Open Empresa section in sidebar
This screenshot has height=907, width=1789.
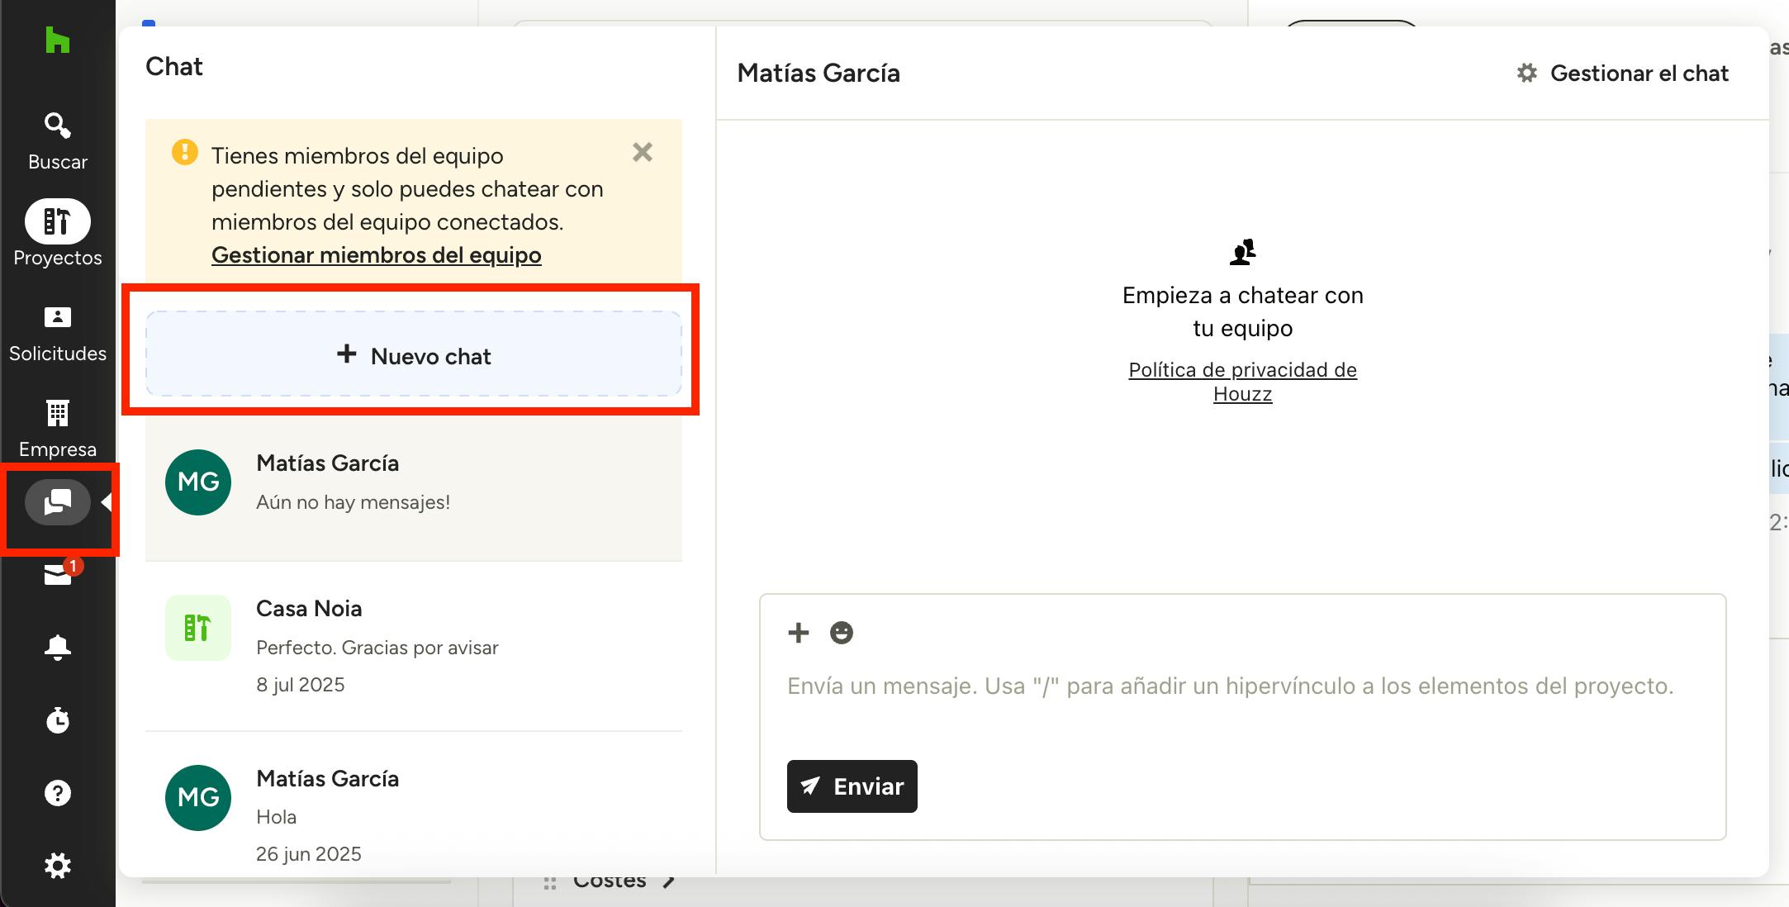point(58,428)
